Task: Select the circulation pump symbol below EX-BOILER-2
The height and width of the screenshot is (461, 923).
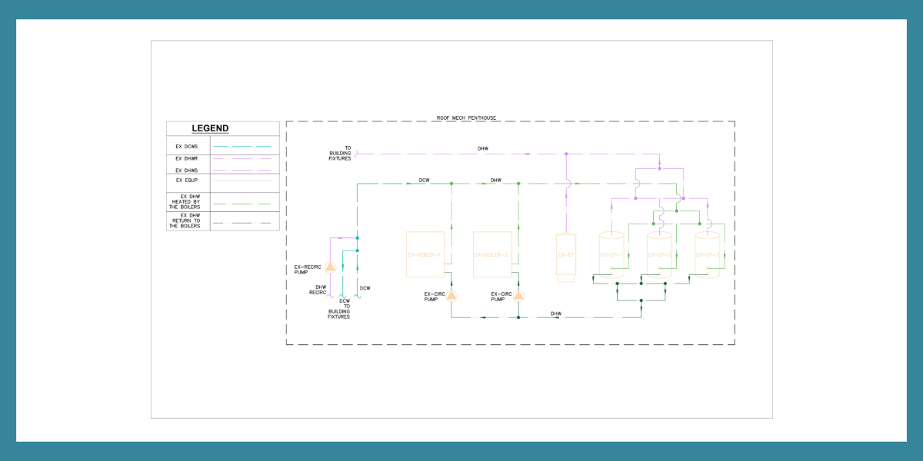Action: [x=518, y=295]
